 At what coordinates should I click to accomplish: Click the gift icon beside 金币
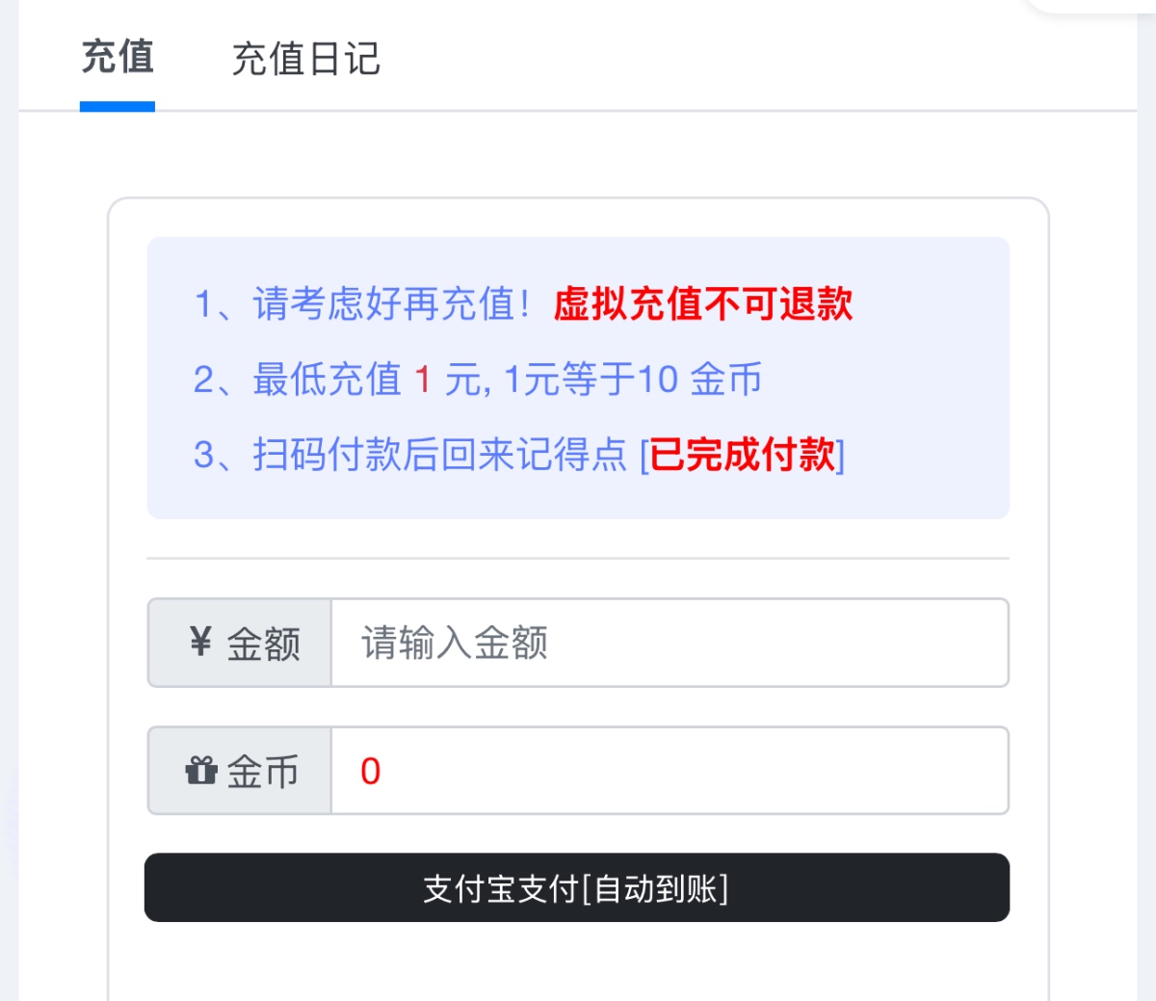coord(201,771)
